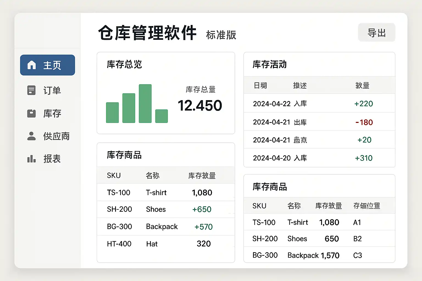
Task: Click the inventory box icon
Action: (31, 113)
